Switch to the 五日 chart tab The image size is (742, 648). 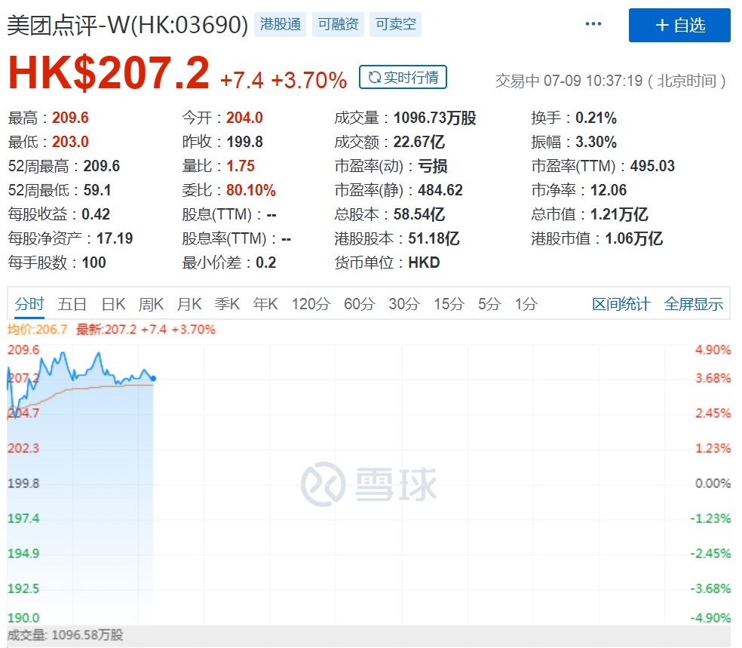(x=72, y=304)
